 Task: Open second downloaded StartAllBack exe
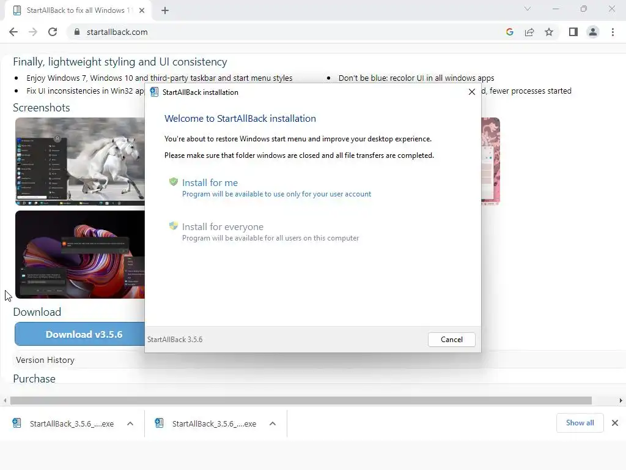(x=214, y=423)
